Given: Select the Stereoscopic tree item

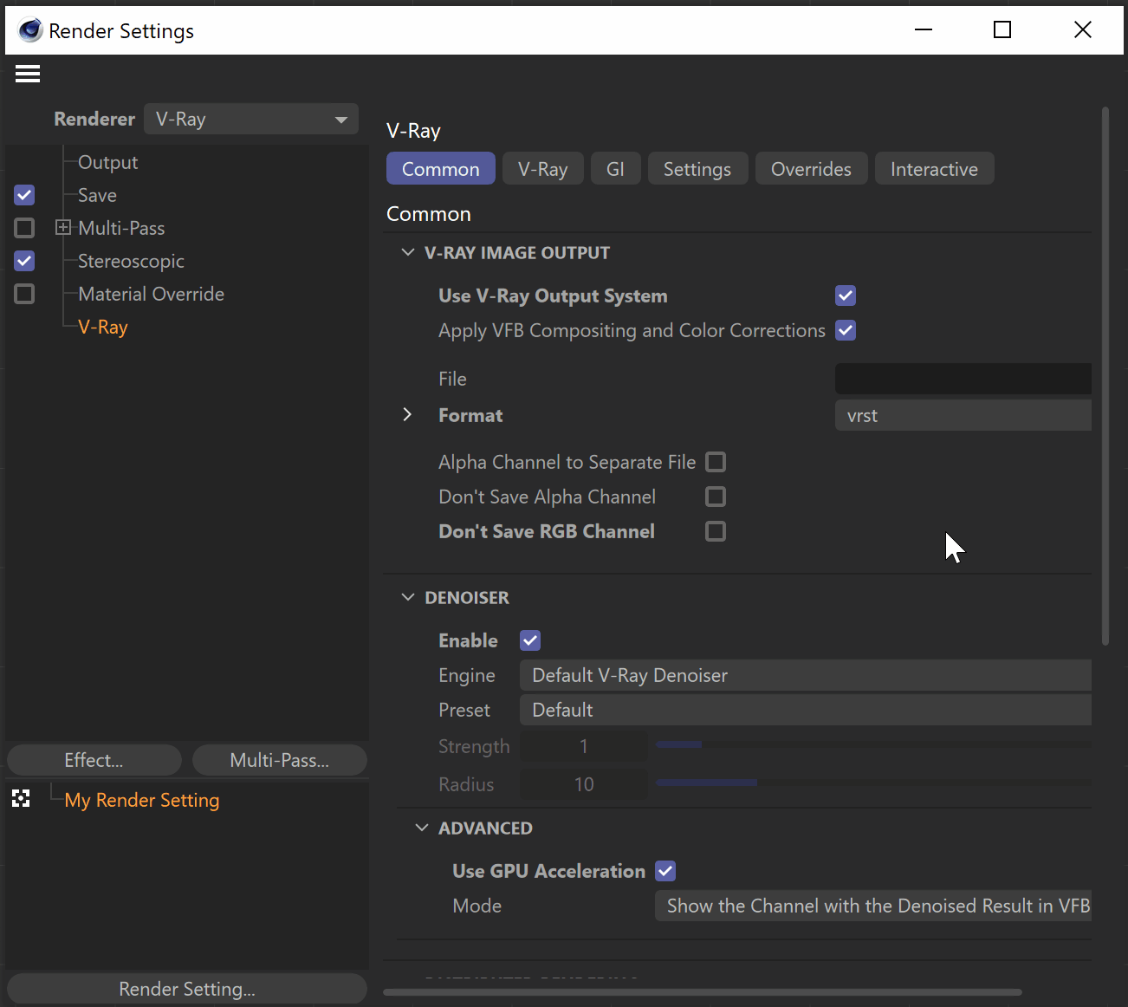Looking at the screenshot, I should pyautogui.click(x=131, y=261).
